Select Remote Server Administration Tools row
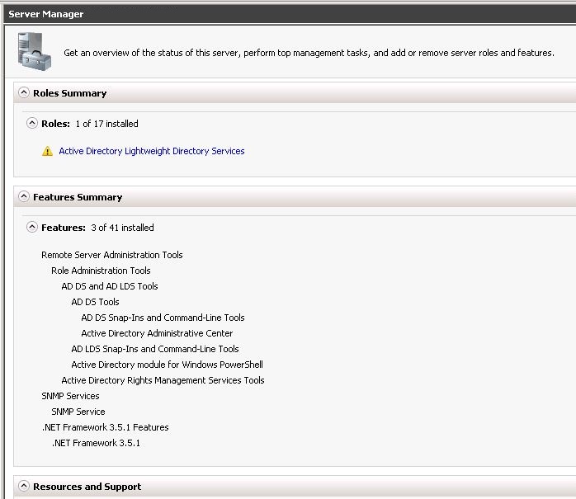The width and height of the screenshot is (576, 499). tap(112, 255)
